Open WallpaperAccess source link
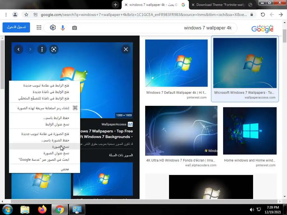This screenshot has height=215, width=287. pos(117,124)
